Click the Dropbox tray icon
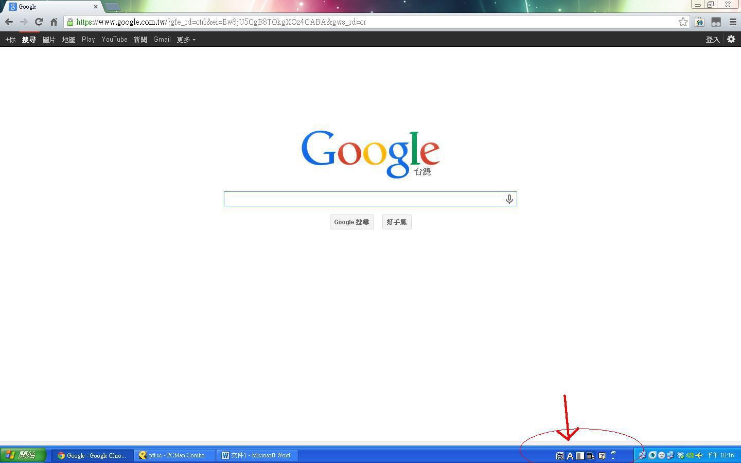The image size is (741, 463). [x=680, y=455]
